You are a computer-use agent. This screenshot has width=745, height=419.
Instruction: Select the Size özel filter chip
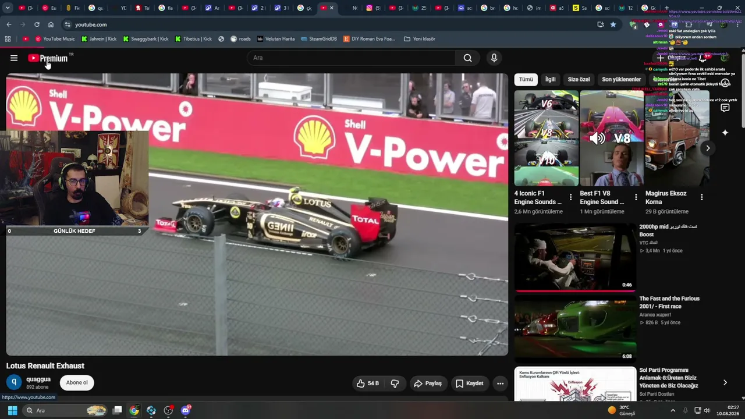[x=579, y=79]
